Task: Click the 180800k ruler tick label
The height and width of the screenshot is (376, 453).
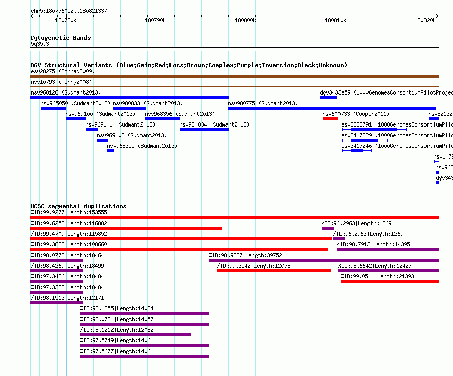Action: click(x=245, y=20)
